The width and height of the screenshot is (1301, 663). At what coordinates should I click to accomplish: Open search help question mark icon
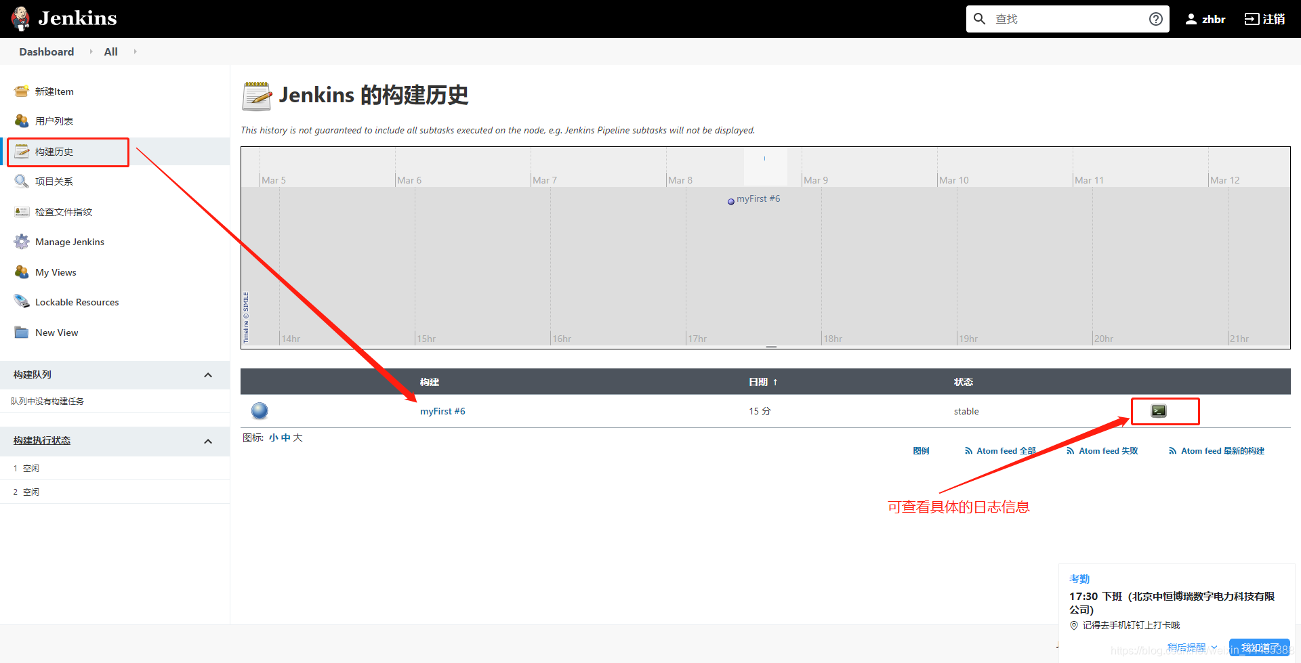coord(1156,19)
